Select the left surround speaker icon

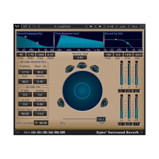pos(61,103)
